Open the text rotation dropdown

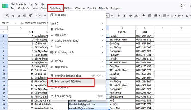pyautogui.click(x=188, y=16)
